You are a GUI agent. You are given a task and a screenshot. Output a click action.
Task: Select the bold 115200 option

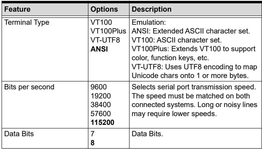tap(102, 123)
